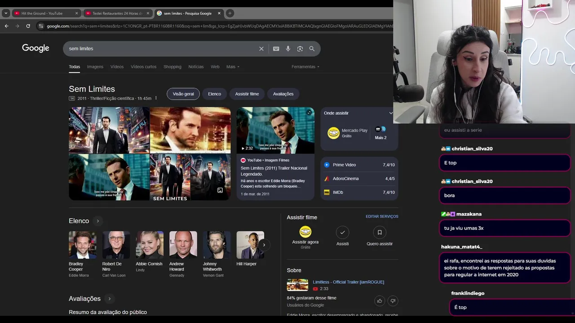This screenshot has height=323, width=575.
Task: Open Limitless - Official Trailer [iamROGUE] link
Action: pos(349,282)
